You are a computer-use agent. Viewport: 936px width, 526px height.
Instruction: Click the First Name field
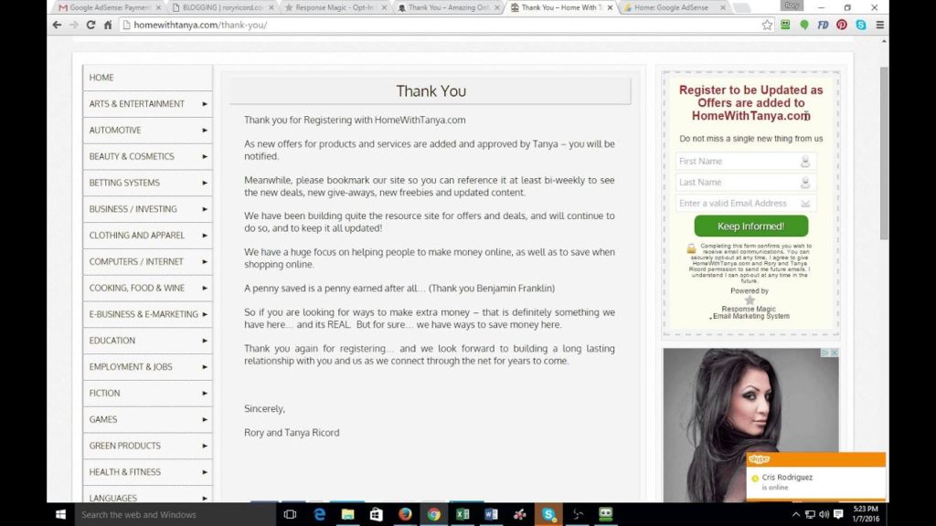(x=746, y=161)
